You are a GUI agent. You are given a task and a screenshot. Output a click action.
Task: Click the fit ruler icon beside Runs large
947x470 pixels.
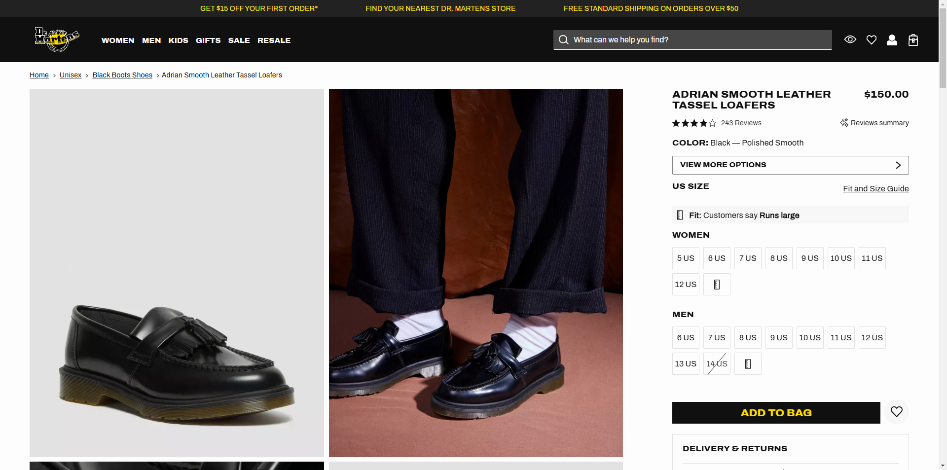[x=680, y=215]
